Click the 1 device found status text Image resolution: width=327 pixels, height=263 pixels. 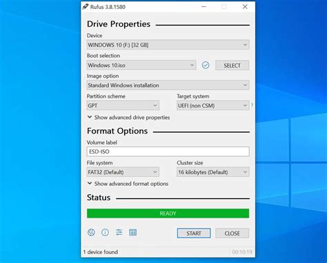tap(101, 252)
